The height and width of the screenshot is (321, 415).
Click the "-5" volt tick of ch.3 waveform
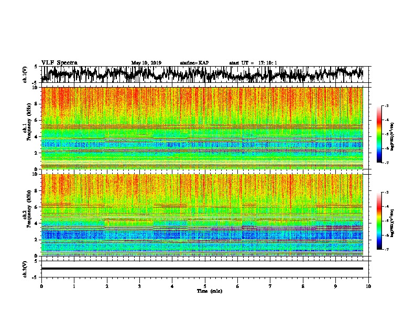(35, 277)
